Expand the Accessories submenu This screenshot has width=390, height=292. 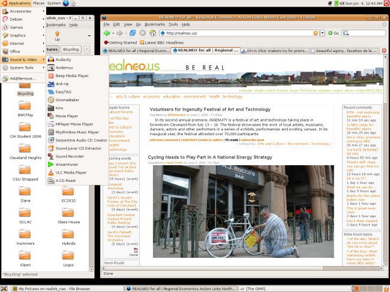pos(23,11)
